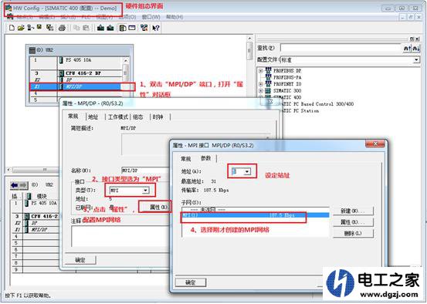
Task: Select the MPI(1) 187.5 Kbps subnet row
Action: pyautogui.click(x=255, y=215)
